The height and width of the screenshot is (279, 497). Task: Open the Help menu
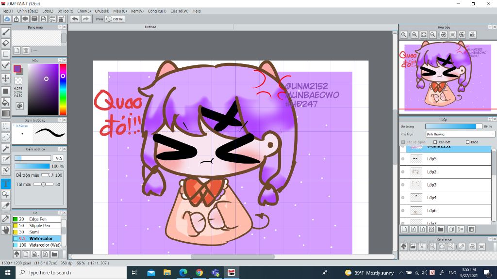[197, 11]
